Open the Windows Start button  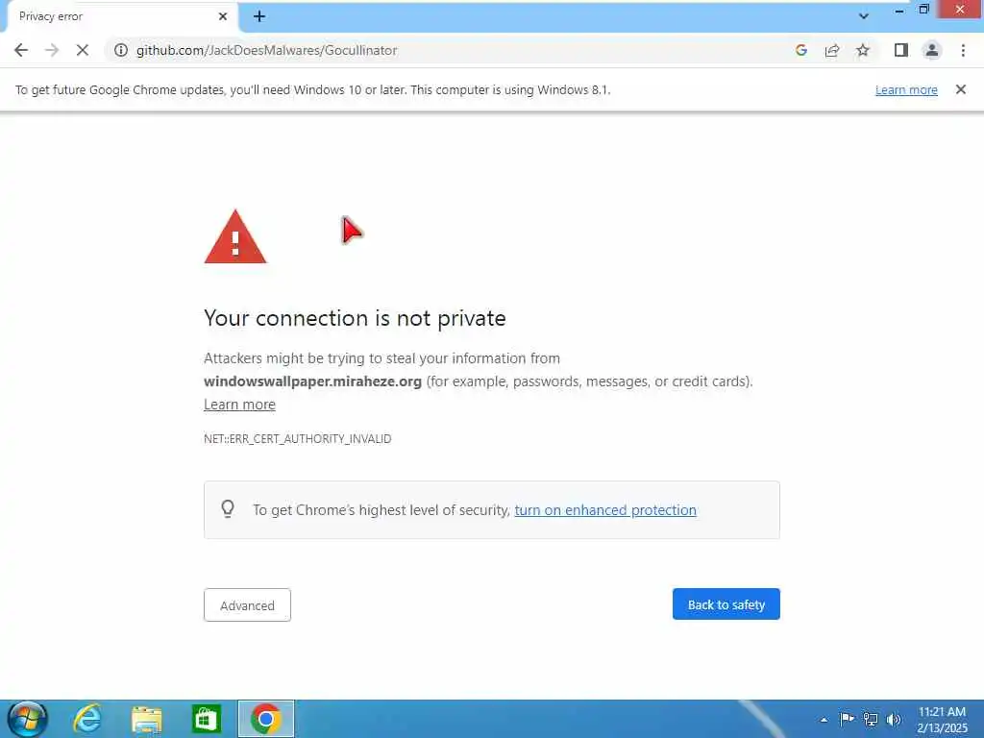(x=27, y=719)
